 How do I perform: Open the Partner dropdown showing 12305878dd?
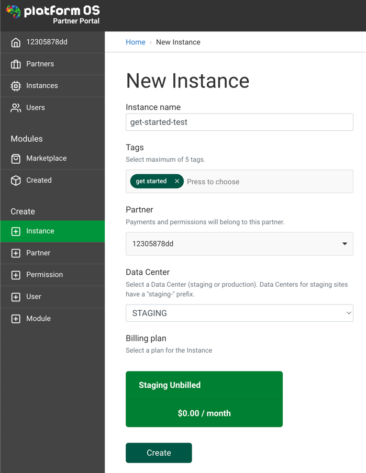239,244
